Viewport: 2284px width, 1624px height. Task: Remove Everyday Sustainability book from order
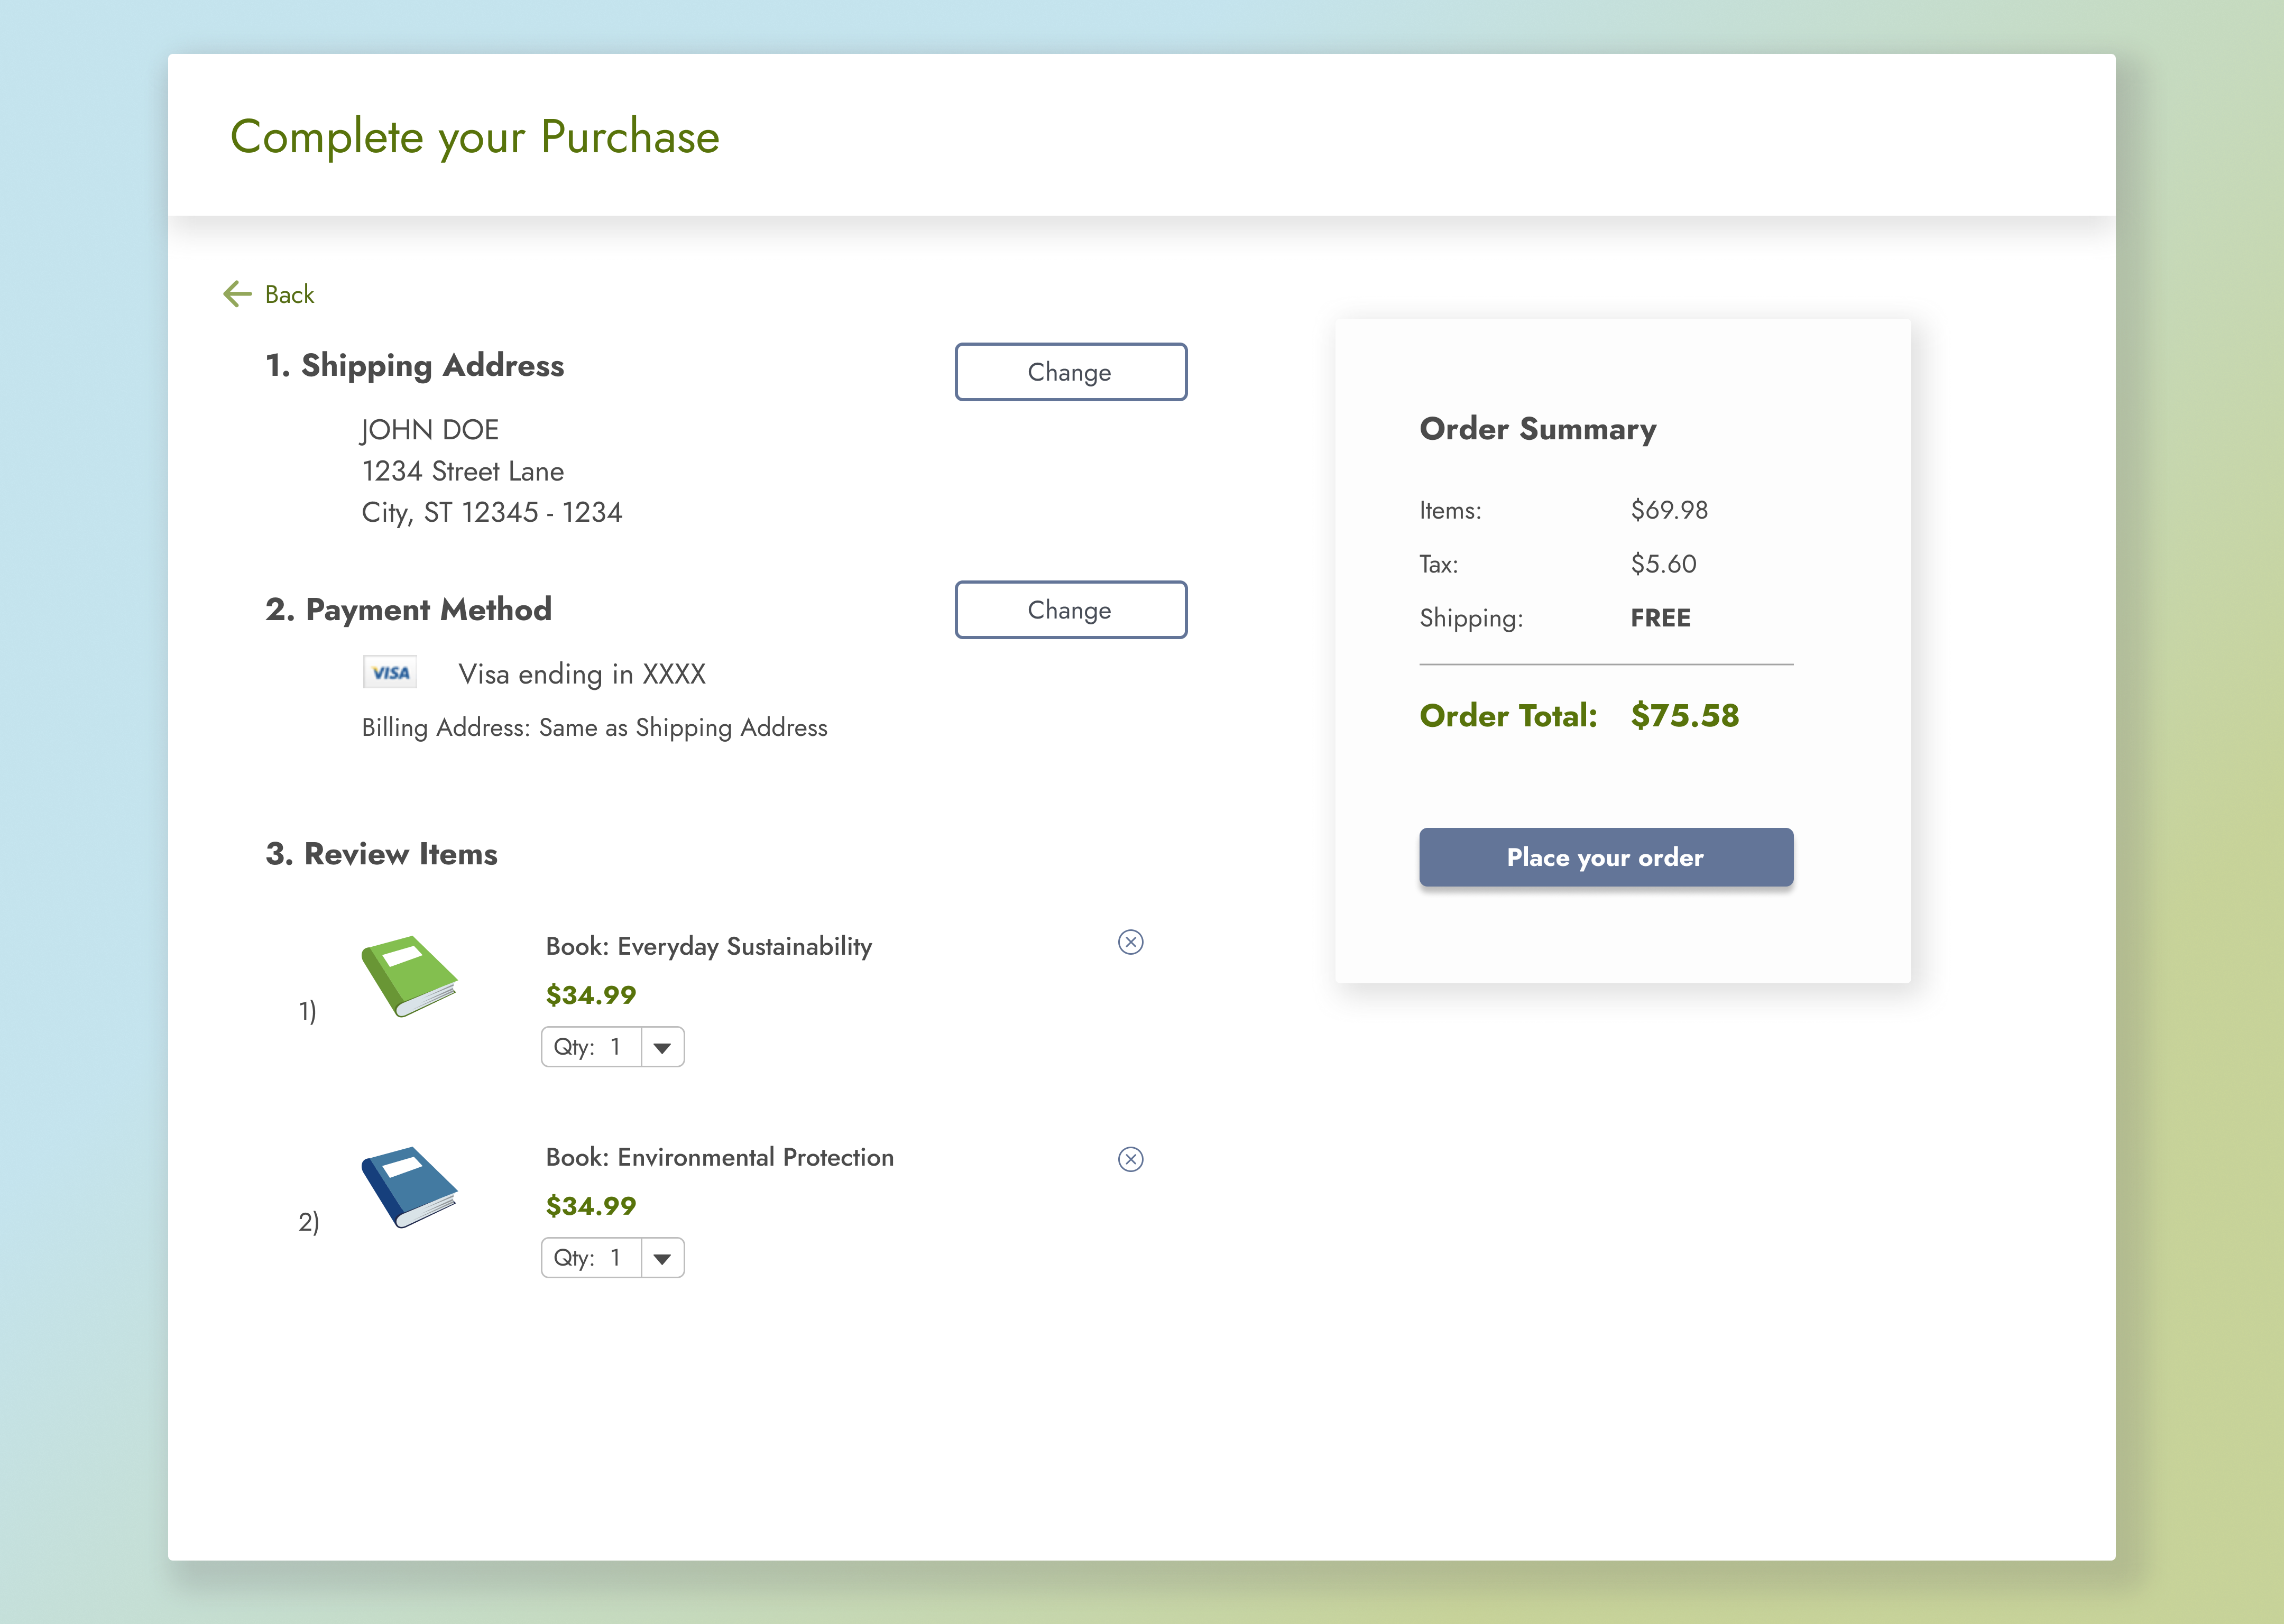pyautogui.click(x=1130, y=942)
